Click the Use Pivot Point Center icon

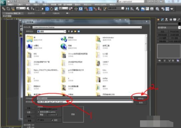point(71,9)
